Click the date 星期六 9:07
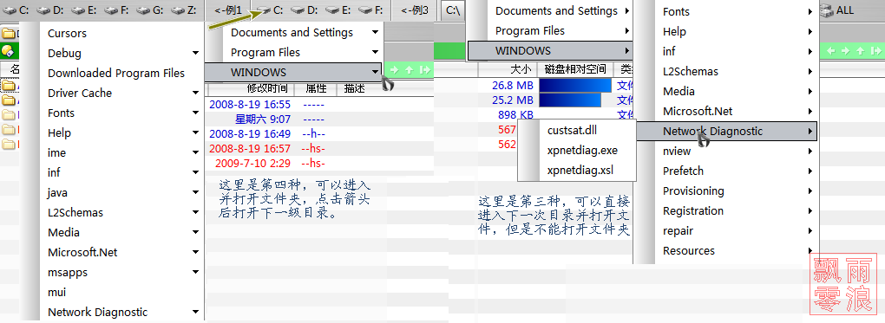 (263, 119)
